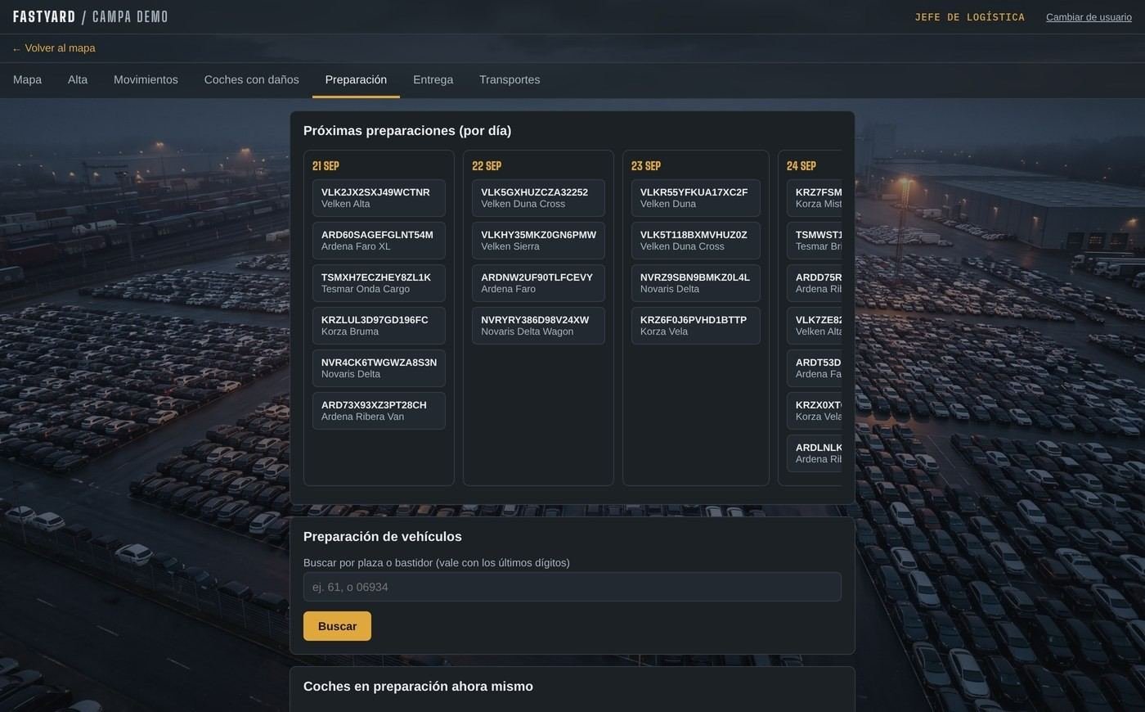The height and width of the screenshot is (712, 1145).
Task: Click the Coches en preparación ahora mismo heading
Action: pyautogui.click(x=418, y=687)
